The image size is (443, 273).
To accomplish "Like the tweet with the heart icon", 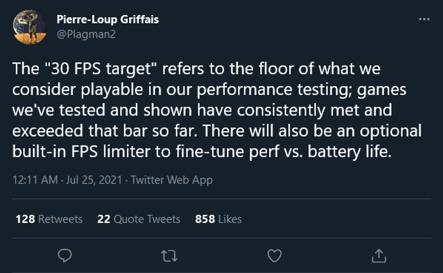I will [274, 256].
